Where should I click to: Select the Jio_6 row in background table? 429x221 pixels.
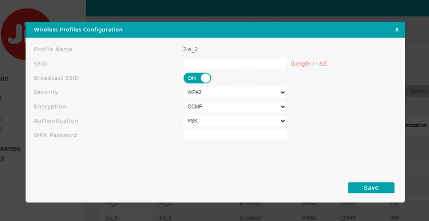click(x=111, y=218)
